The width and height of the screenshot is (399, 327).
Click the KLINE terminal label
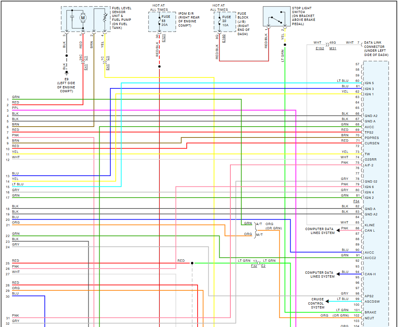point(370,225)
